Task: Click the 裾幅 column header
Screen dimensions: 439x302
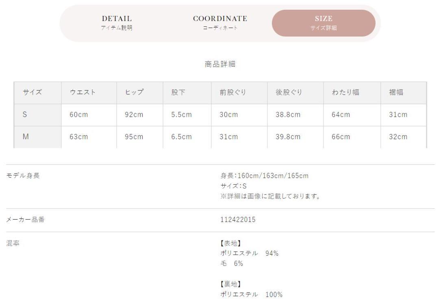Action: 396,92
